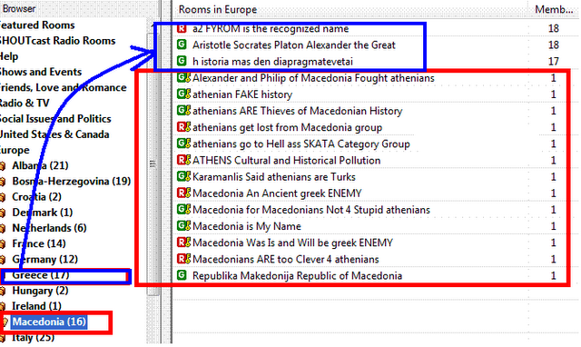Screen dimensions: 581x347
Task: Select the highlighted Macedonia (16) subcategory
Action: click(49, 322)
